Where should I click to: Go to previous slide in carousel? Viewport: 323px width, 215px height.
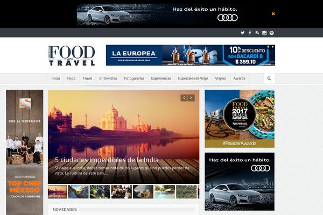(x=184, y=98)
